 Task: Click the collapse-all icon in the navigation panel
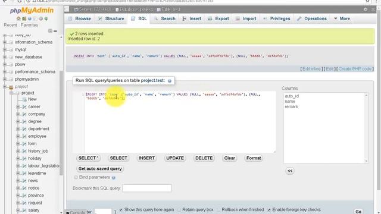pos(50,31)
